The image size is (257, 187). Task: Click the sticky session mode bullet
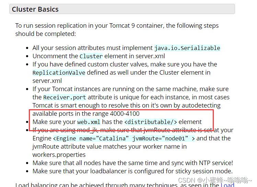(x=132, y=171)
